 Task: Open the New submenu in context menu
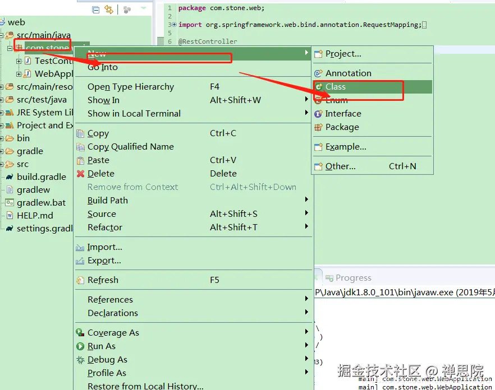point(193,54)
